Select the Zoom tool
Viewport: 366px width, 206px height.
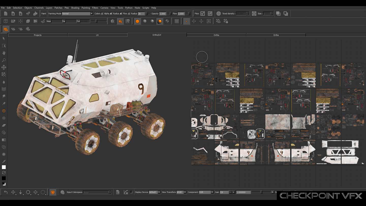(4, 60)
